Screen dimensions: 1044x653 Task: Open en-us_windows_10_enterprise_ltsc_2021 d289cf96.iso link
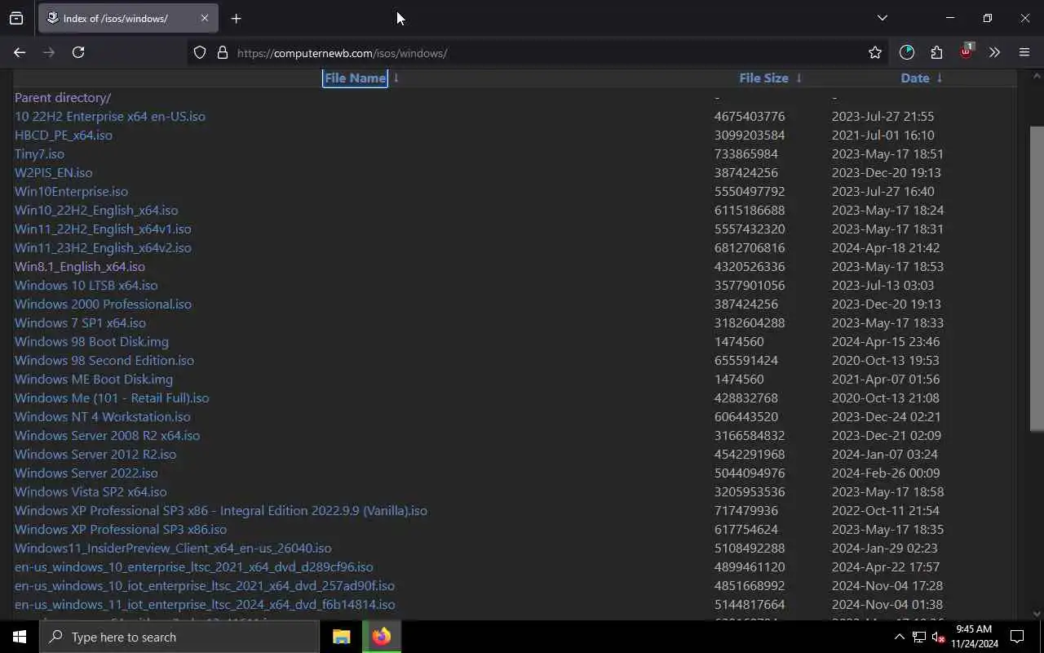click(194, 567)
